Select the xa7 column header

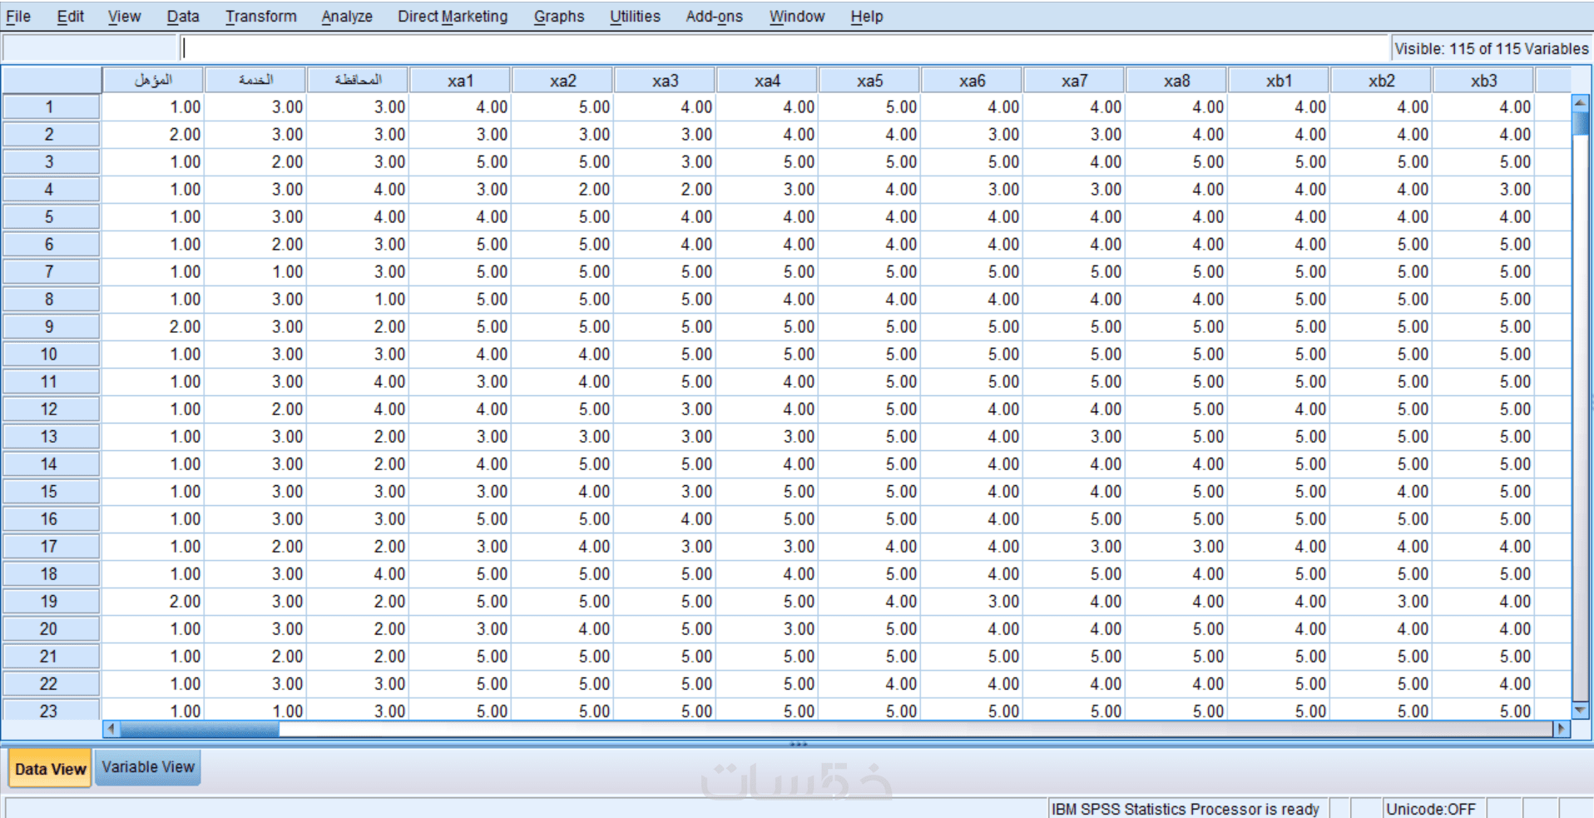click(x=1074, y=81)
